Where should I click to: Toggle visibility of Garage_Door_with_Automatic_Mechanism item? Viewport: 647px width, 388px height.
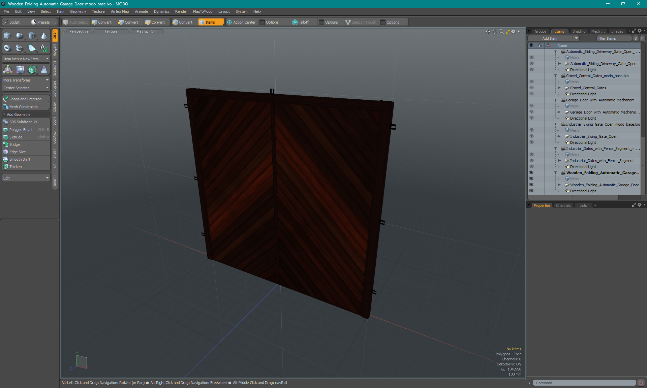[x=531, y=112]
